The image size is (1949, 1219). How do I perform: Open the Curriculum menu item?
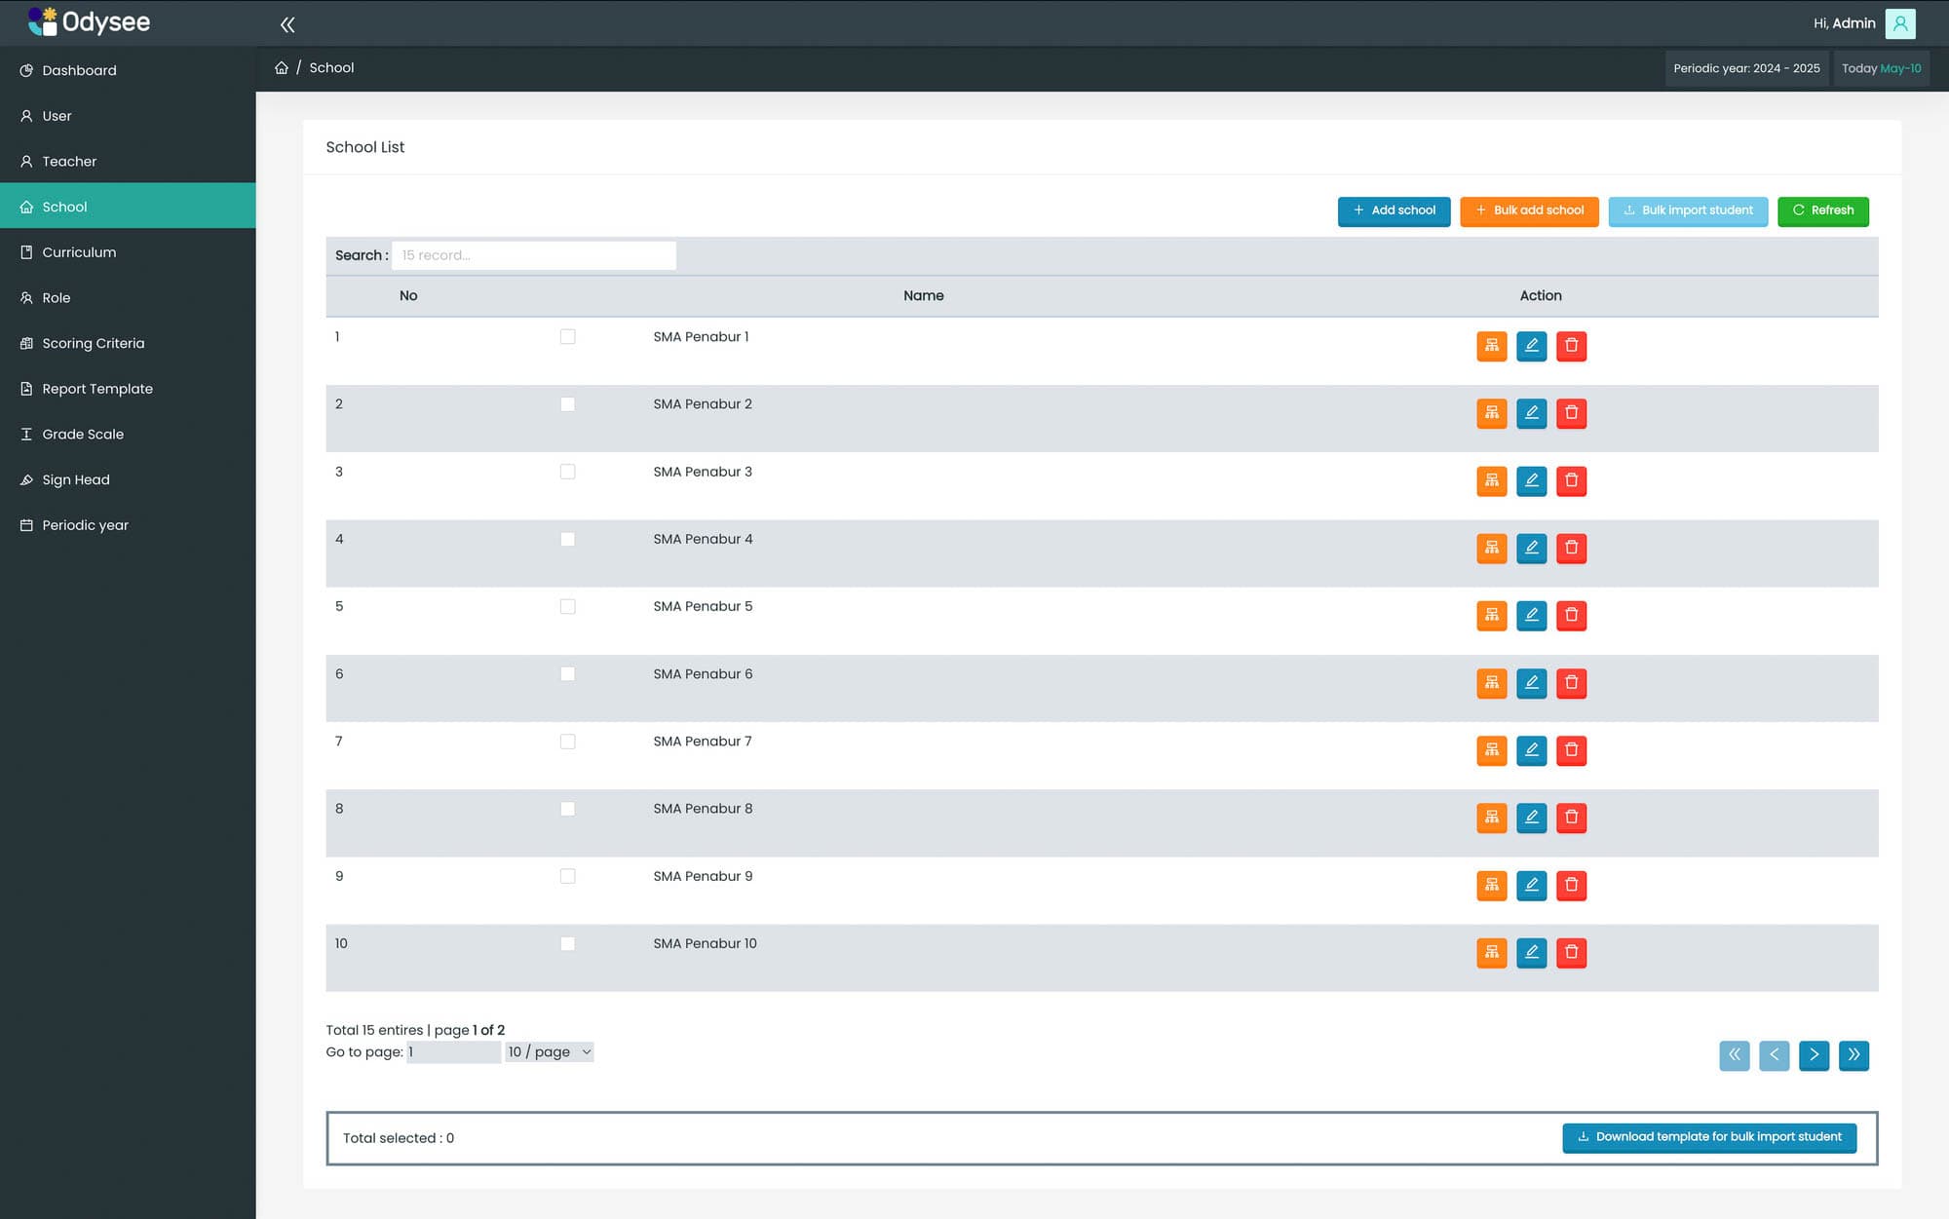point(78,252)
